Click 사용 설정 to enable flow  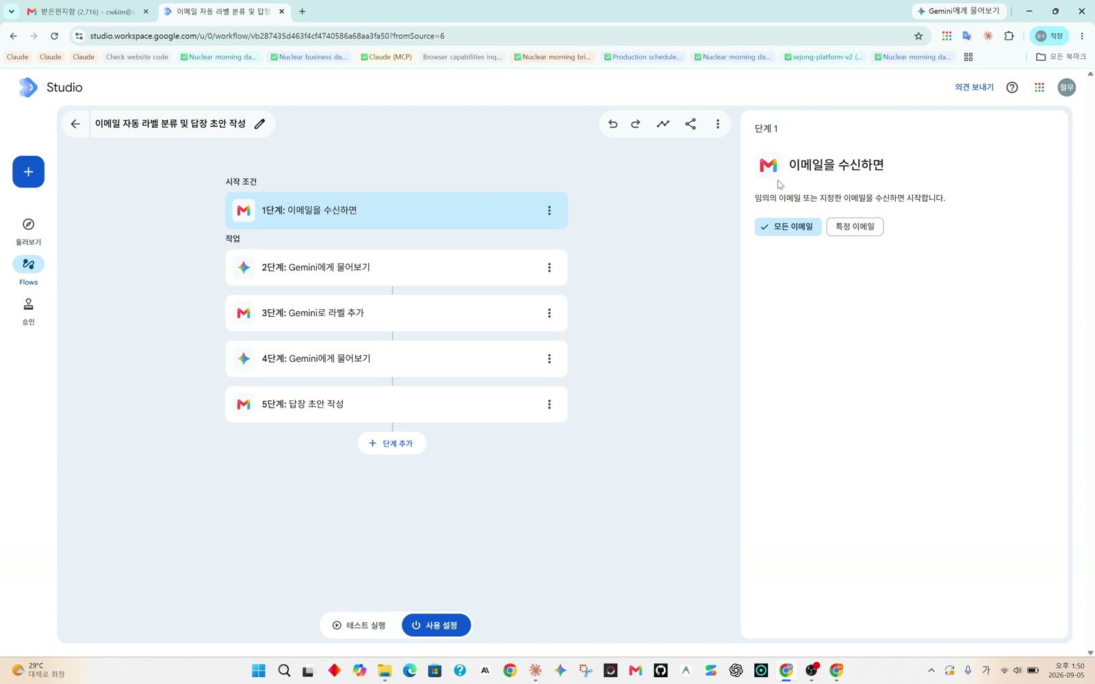(436, 625)
